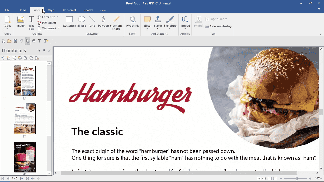Select the page 4 Hamburger thumbnail
Image resolution: width=324 pixels, height=182 pixels.
click(25, 119)
